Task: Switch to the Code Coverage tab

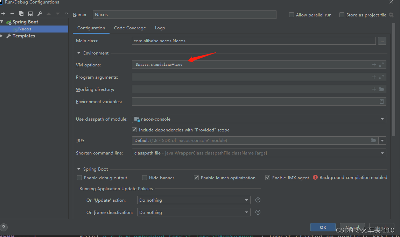Action: (130, 28)
